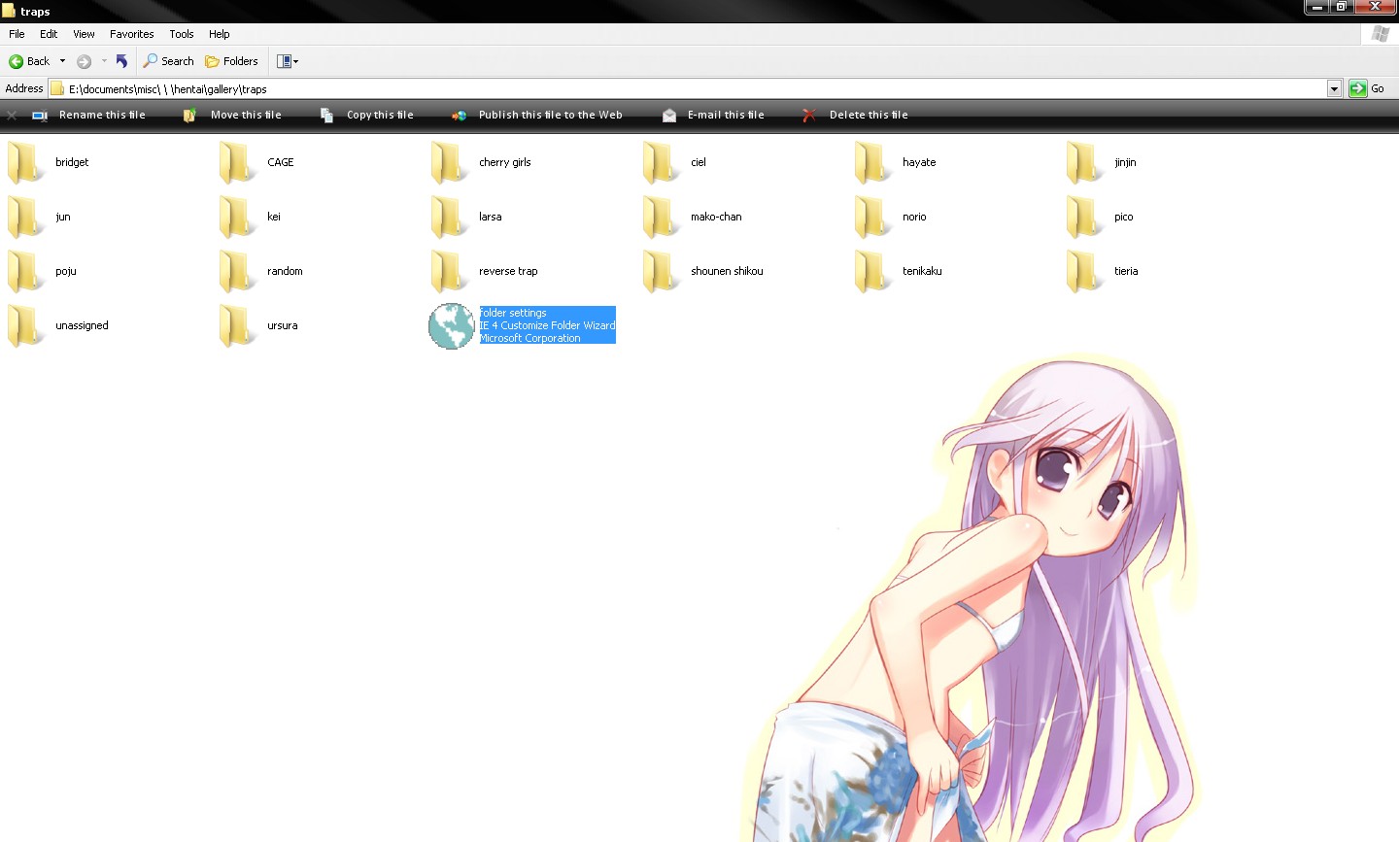
Task: Click the red Delete this file icon
Action: coord(808,116)
